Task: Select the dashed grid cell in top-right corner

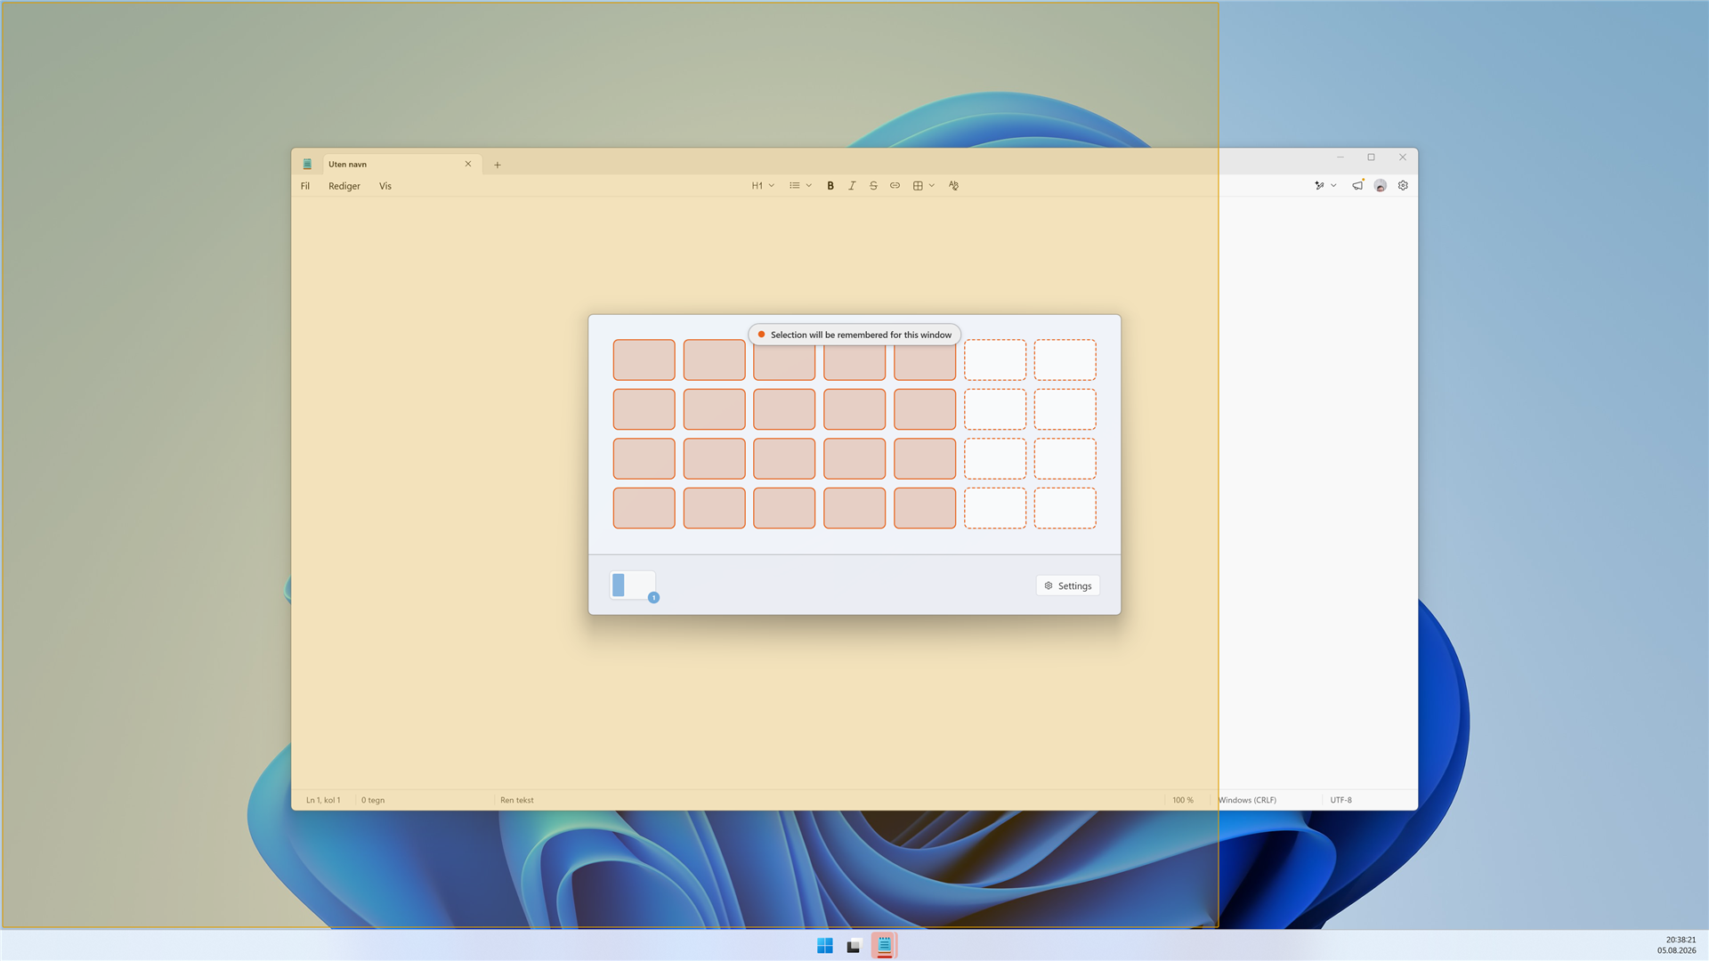Action: [1065, 359]
